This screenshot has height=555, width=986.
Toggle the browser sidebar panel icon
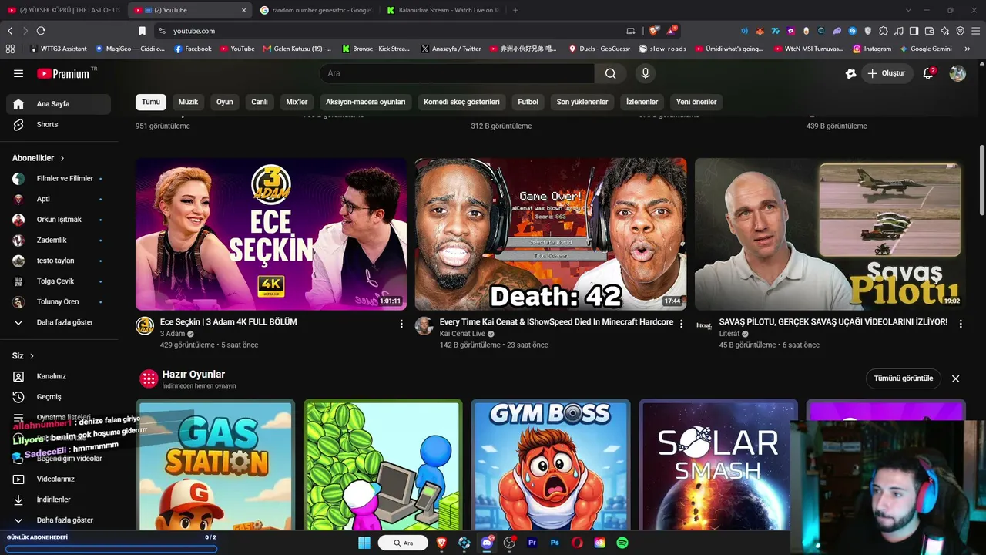pyautogui.click(x=914, y=31)
